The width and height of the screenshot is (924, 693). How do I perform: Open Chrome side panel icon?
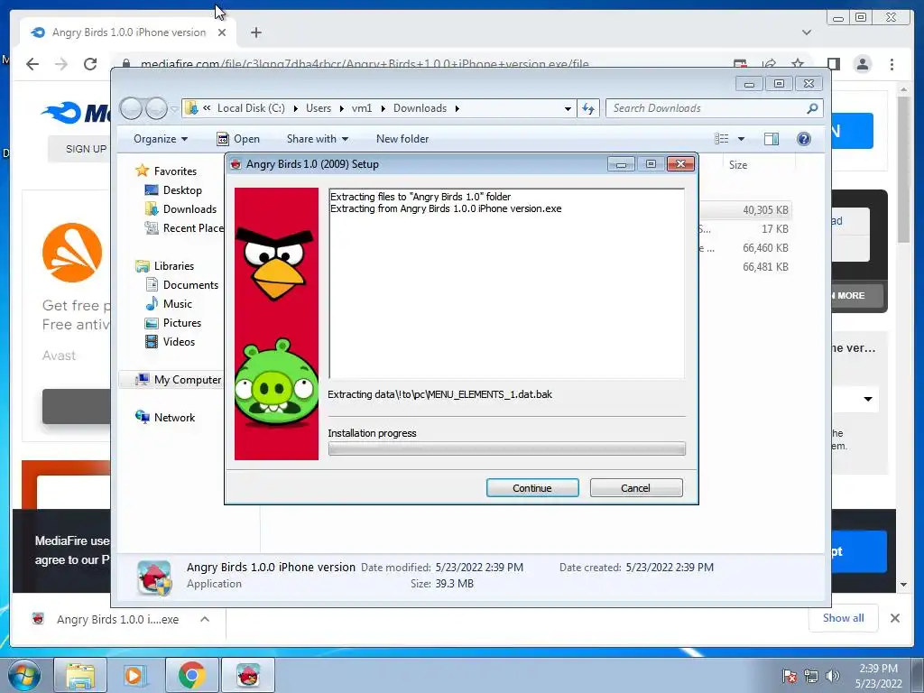(x=833, y=64)
